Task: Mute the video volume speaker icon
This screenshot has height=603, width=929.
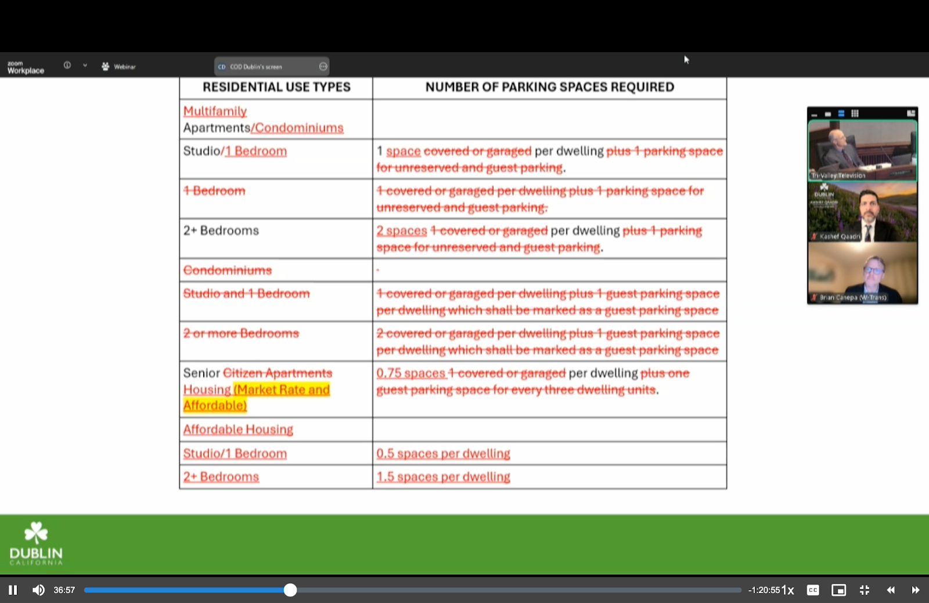Action: [x=38, y=590]
